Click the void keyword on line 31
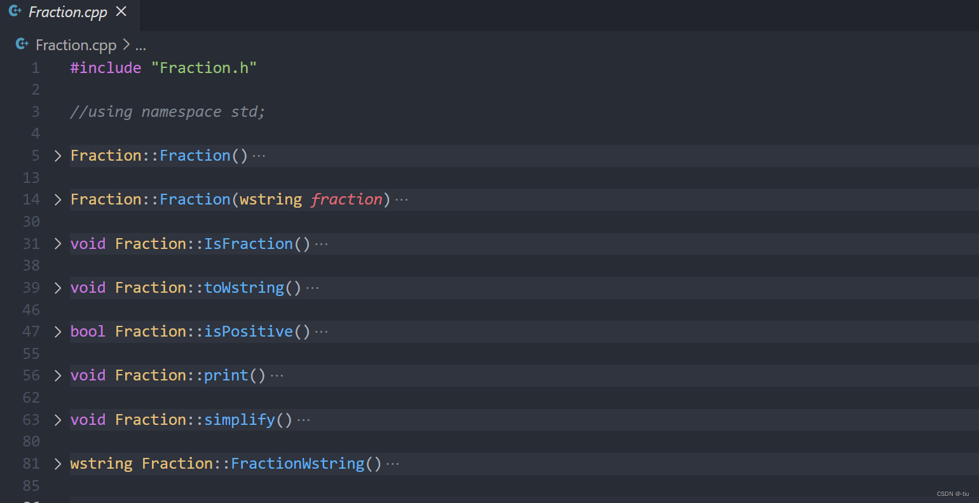Viewport: 979px width, 503px height. (x=88, y=244)
